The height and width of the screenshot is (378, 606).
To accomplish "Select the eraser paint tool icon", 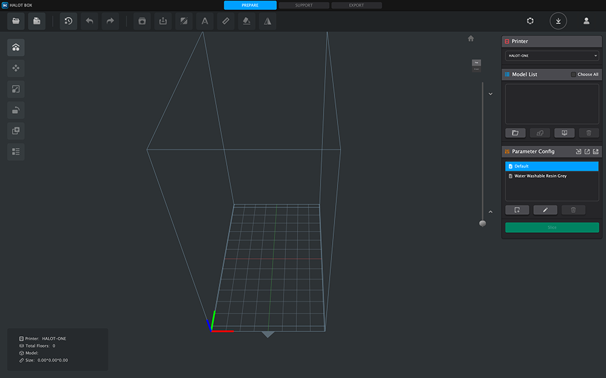I will pyautogui.click(x=247, y=21).
